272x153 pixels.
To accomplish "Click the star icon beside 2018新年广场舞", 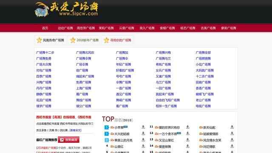I will coord(73,40).
